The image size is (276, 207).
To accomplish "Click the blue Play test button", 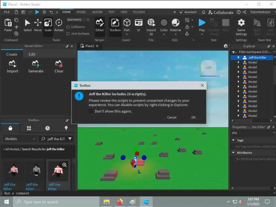I will (202, 23).
